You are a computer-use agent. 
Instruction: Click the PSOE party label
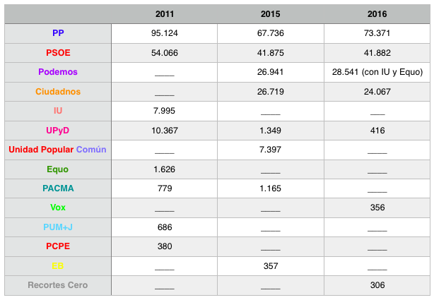point(58,53)
